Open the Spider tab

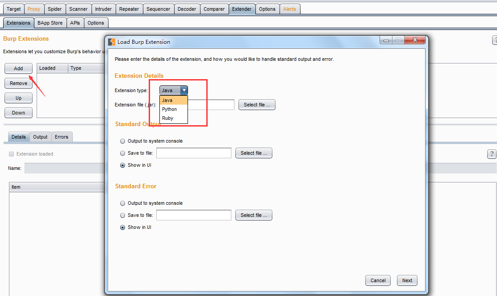(55, 9)
